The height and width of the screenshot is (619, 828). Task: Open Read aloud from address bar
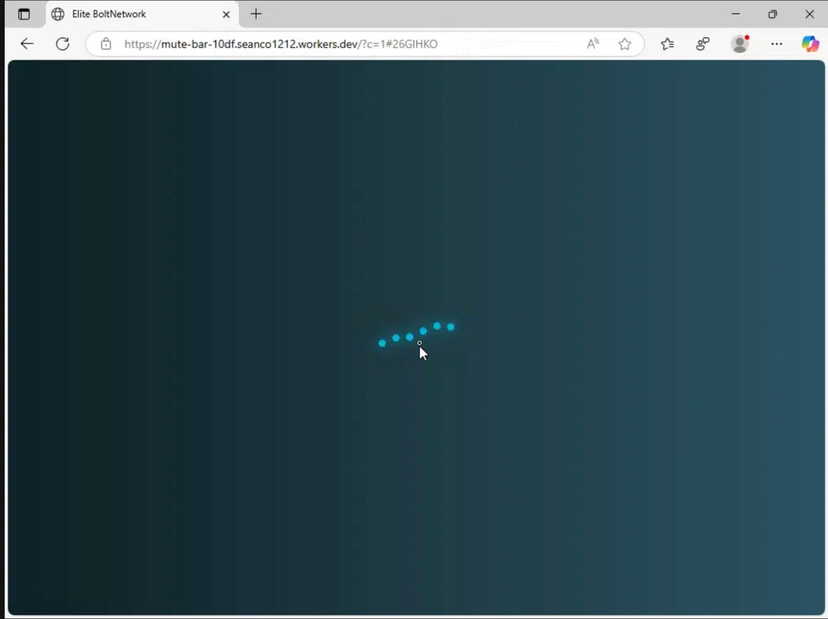[x=593, y=44]
